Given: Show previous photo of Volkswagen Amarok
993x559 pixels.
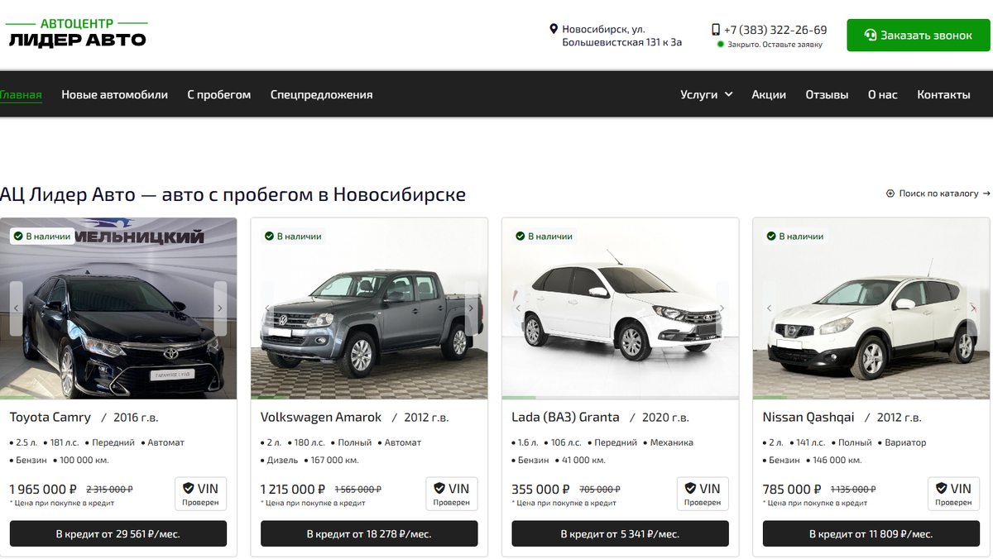Looking at the screenshot, I should 266,308.
